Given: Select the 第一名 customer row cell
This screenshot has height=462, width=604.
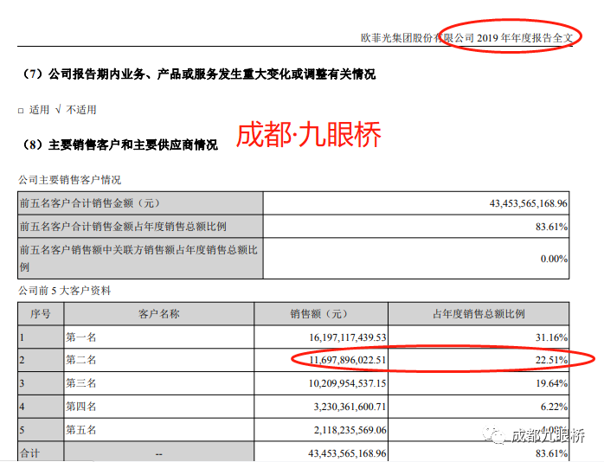Looking at the screenshot, I should point(158,337).
